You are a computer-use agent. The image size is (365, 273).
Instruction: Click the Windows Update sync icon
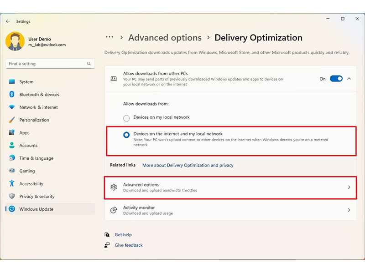12,209
